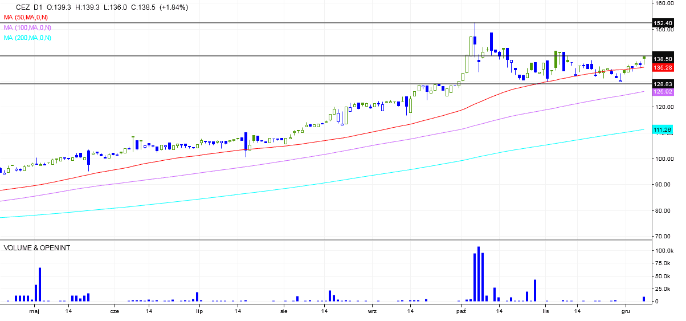Select the purple MA (100,MA,0,N) indicator label
This screenshot has height=321, width=686.
click(x=27, y=27)
